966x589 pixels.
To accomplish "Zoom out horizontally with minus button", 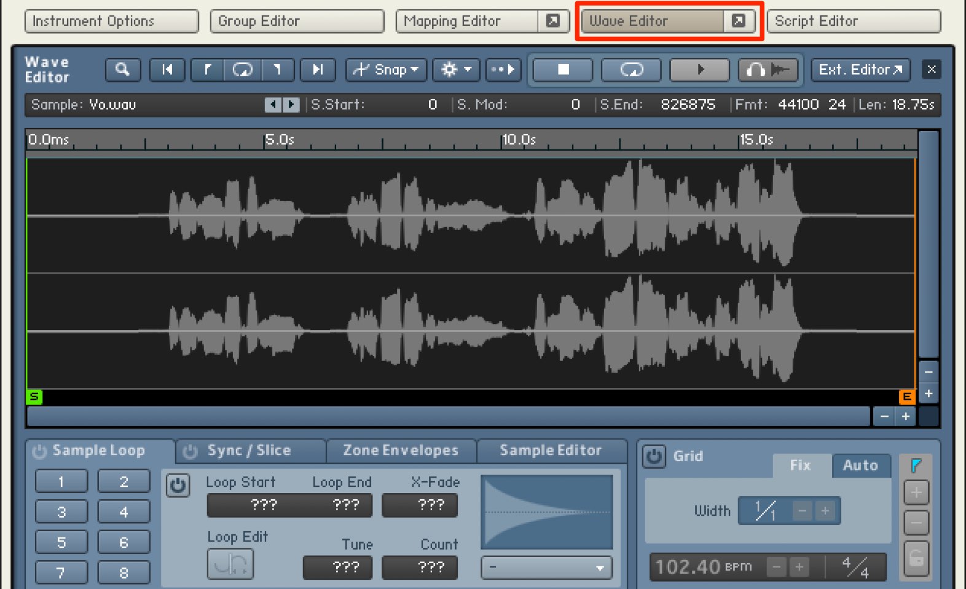I will pyautogui.click(x=884, y=417).
